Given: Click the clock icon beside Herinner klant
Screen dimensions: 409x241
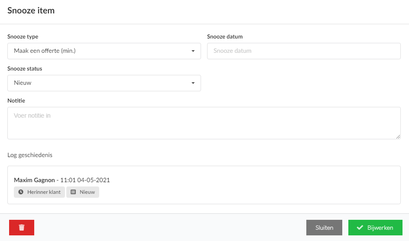Looking at the screenshot, I should tap(20, 192).
